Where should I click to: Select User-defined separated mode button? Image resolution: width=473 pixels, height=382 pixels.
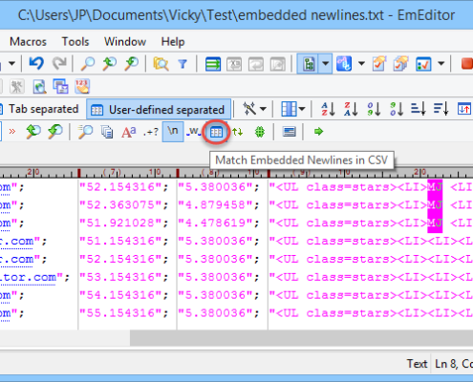pos(159,110)
